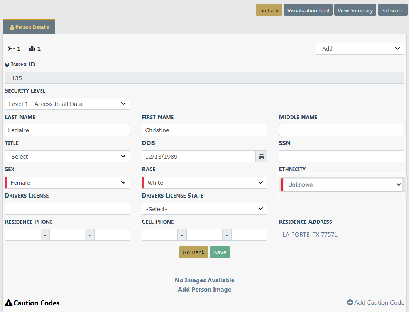Image resolution: width=409 pixels, height=312 pixels.
Task: Click the person icon in Person Details tab
Action: point(12,27)
